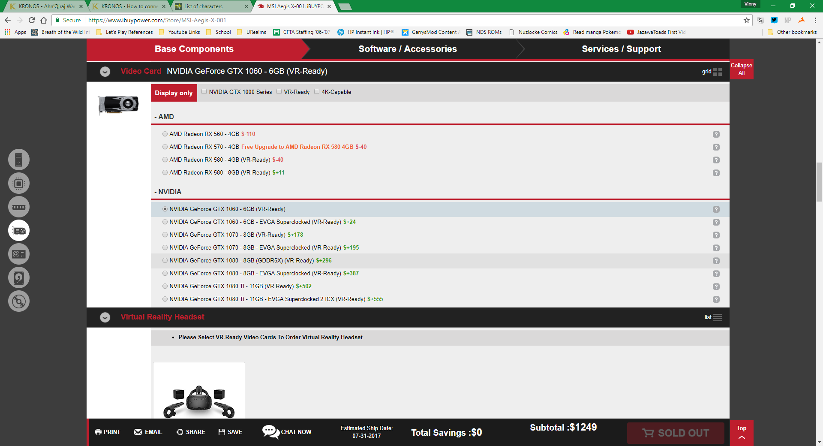823x446 pixels.
Task: Select GTX 1080 - 8GB (GDDR5X) option
Action: point(165,261)
